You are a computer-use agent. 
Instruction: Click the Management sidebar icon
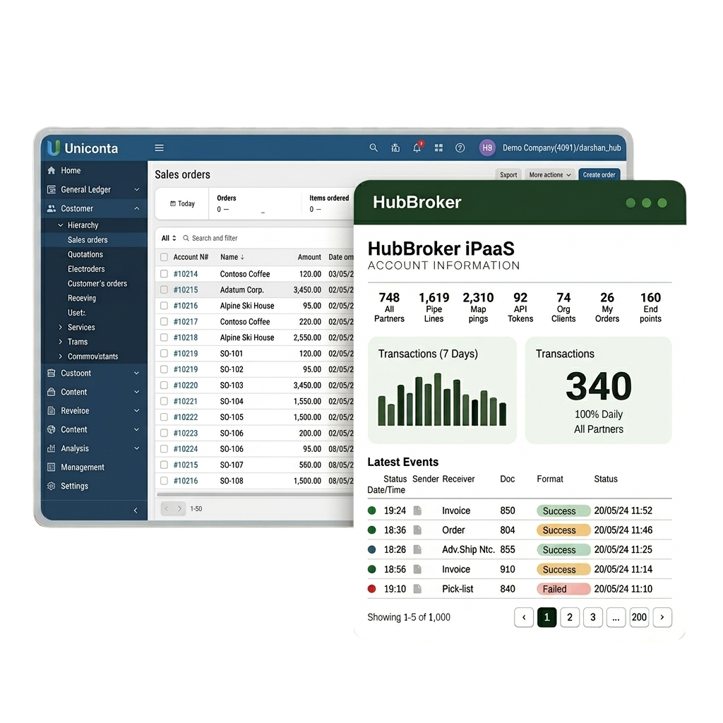tap(51, 467)
